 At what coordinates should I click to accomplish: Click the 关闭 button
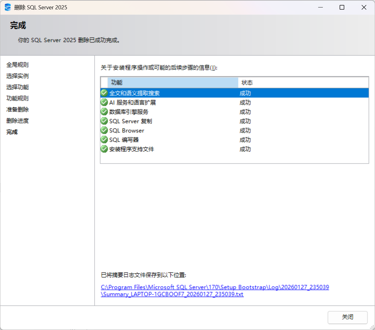tap(348, 317)
